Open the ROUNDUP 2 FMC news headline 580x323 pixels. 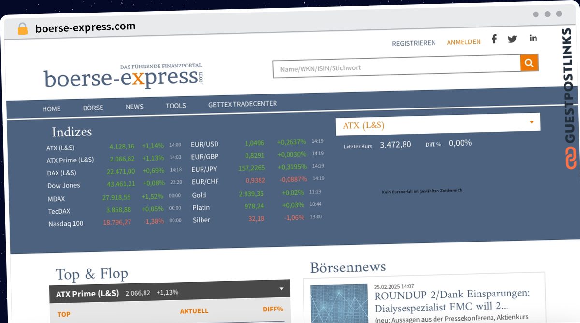[452, 300]
